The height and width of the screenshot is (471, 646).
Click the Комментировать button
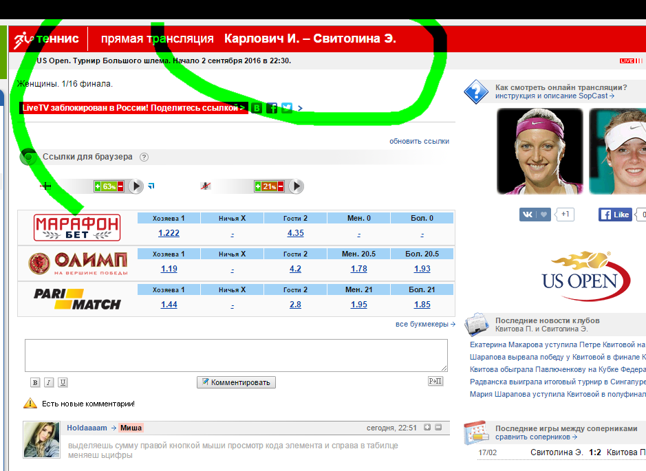coord(236,382)
